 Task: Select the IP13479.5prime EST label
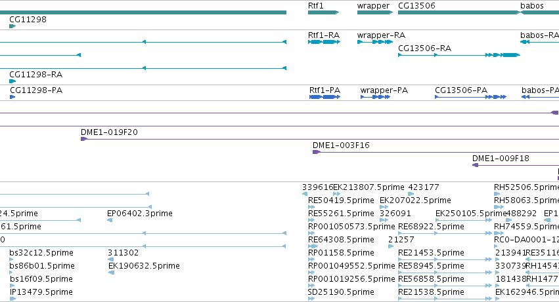pyautogui.click(x=41, y=292)
